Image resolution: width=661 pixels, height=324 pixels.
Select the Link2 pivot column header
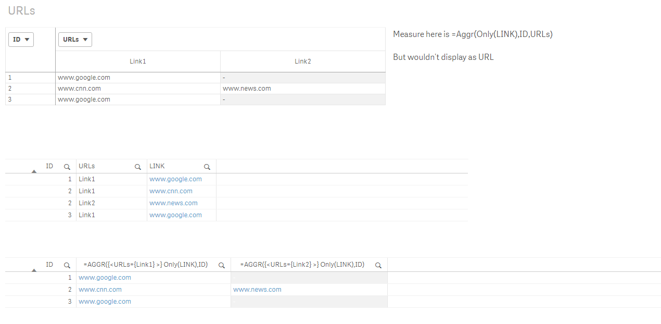pos(302,61)
